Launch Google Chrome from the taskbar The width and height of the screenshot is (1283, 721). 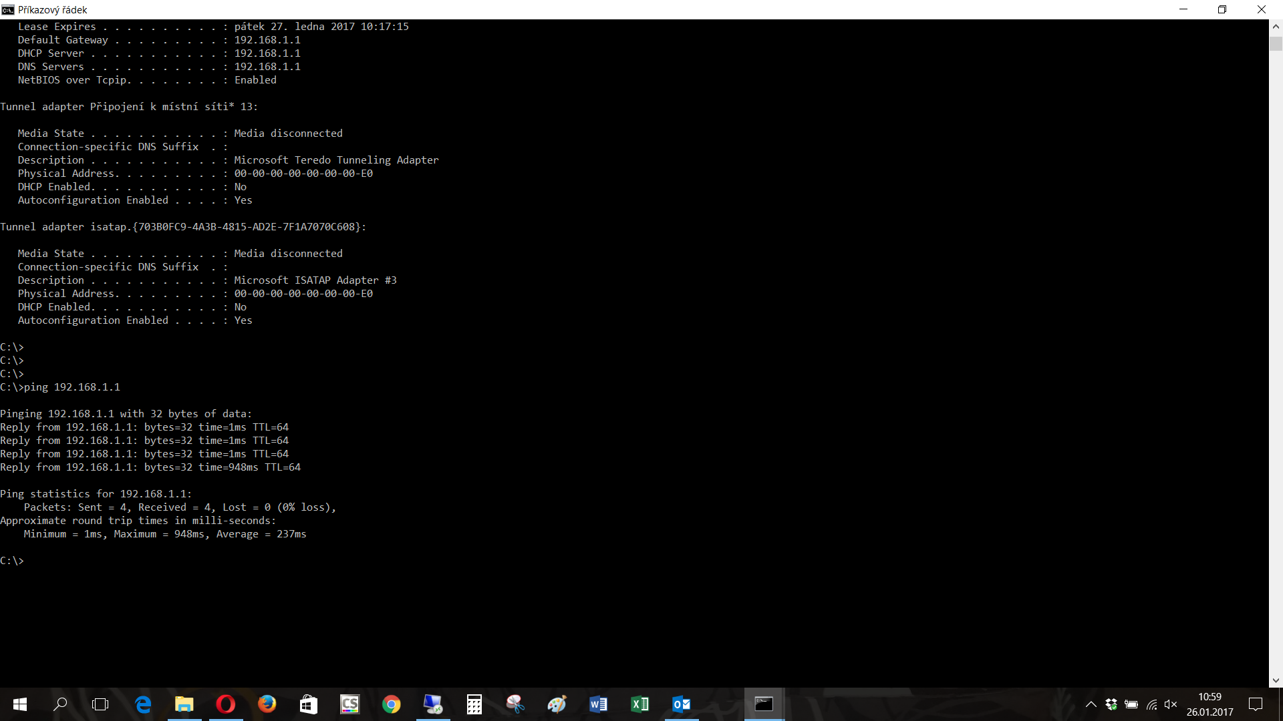tap(392, 704)
